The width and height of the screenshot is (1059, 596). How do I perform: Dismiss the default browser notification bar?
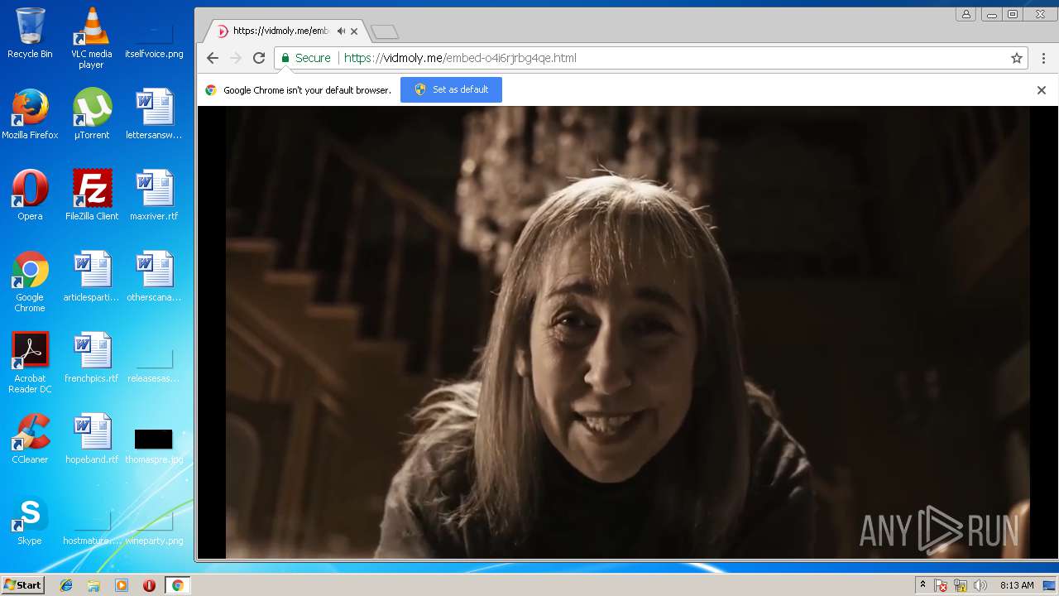[x=1042, y=90]
